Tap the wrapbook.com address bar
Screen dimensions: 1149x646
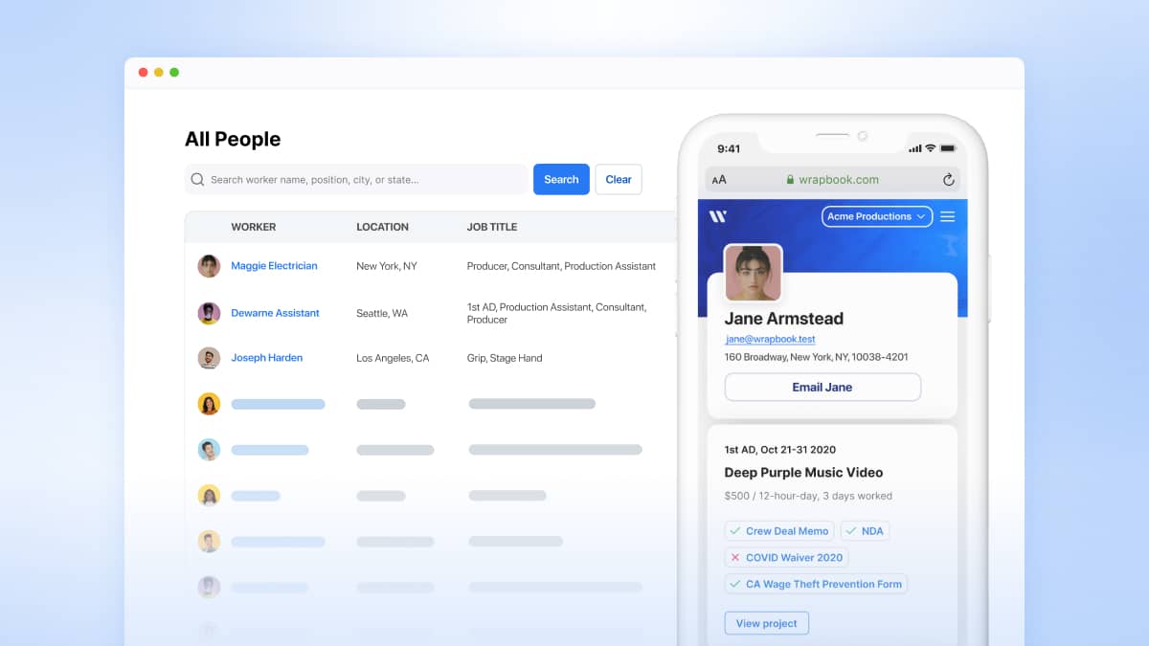pos(832,179)
